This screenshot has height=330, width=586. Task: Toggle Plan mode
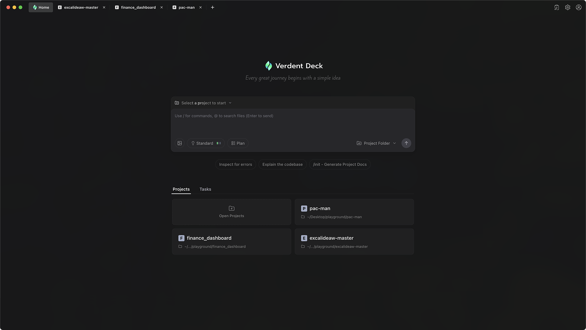(x=238, y=143)
